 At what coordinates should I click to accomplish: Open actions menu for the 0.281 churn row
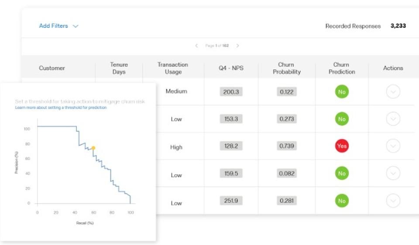click(393, 201)
